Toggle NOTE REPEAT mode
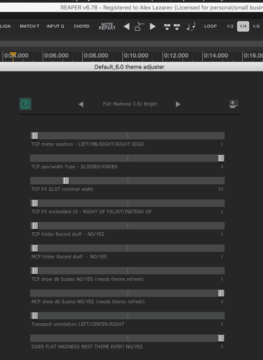This screenshot has width=263, height=360. coord(107,26)
